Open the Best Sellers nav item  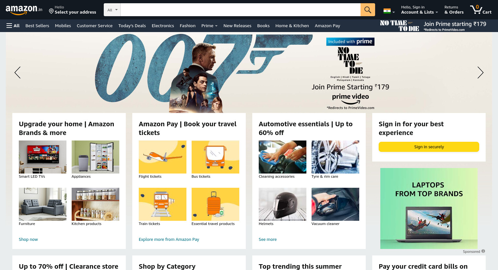(37, 26)
